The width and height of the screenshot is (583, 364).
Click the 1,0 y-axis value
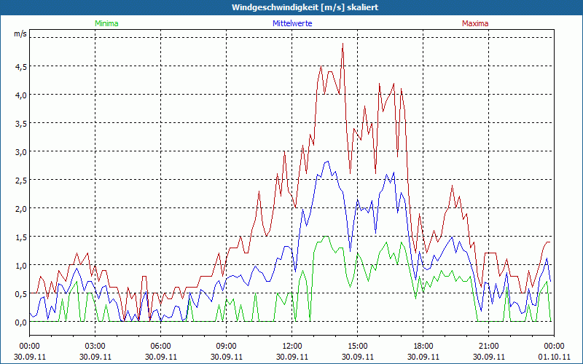pos(21,265)
